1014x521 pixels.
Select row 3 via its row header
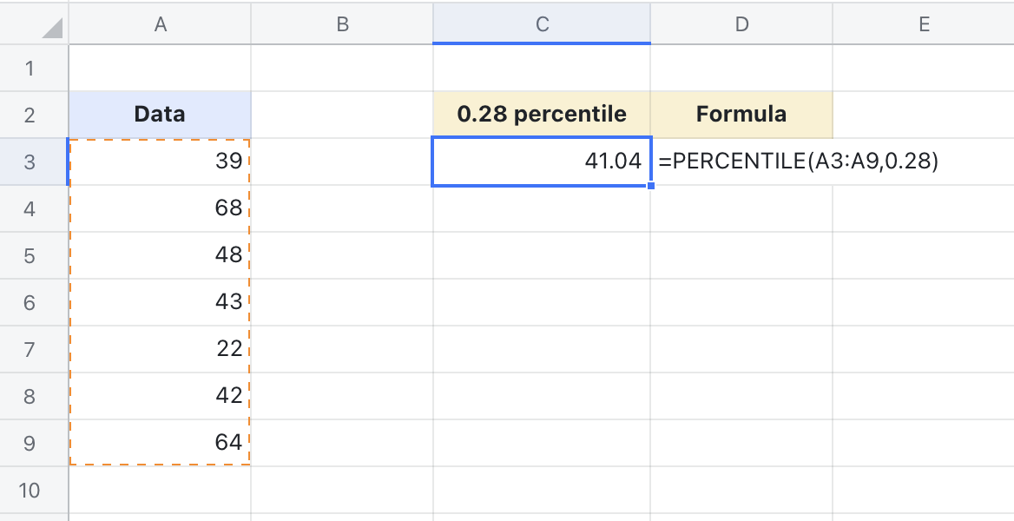(x=32, y=161)
